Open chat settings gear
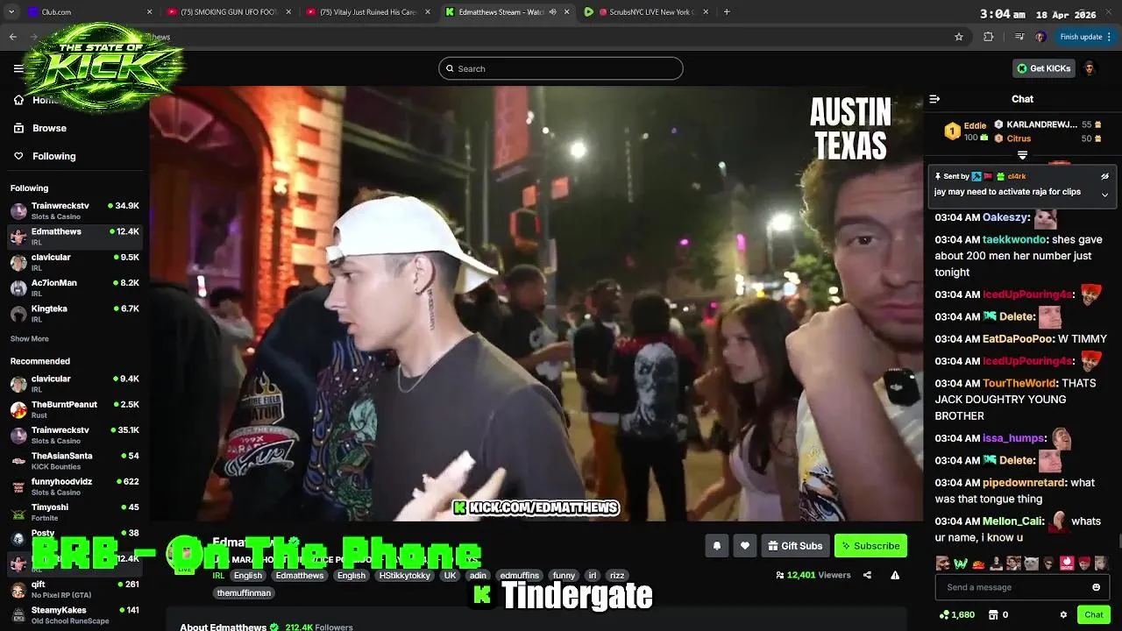1122x631 pixels. click(1063, 615)
